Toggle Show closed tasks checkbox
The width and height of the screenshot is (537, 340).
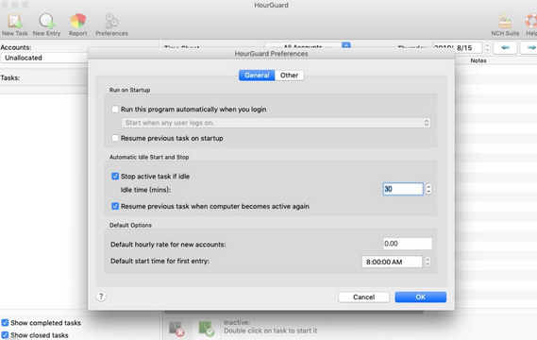click(x=5, y=335)
